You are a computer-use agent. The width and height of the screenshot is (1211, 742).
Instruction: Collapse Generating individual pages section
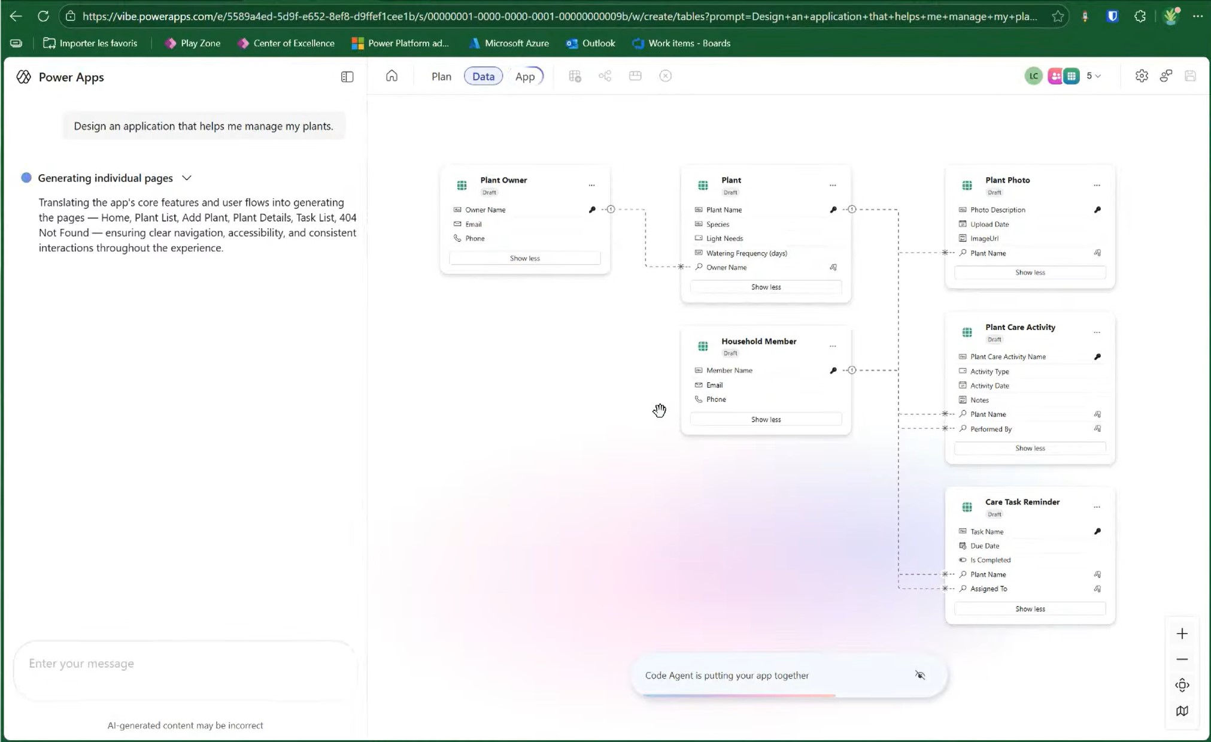coord(187,178)
